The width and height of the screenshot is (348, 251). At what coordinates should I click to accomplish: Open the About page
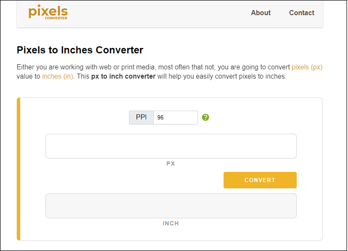(x=261, y=13)
